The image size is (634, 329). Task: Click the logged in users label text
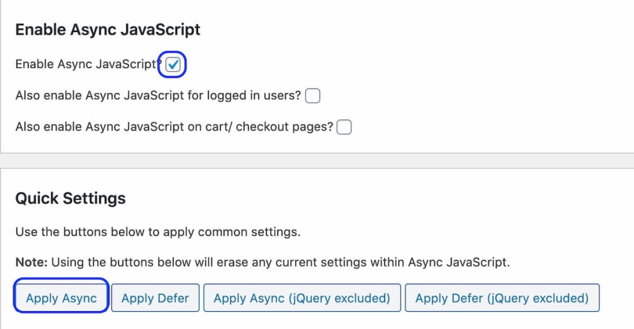pos(158,96)
